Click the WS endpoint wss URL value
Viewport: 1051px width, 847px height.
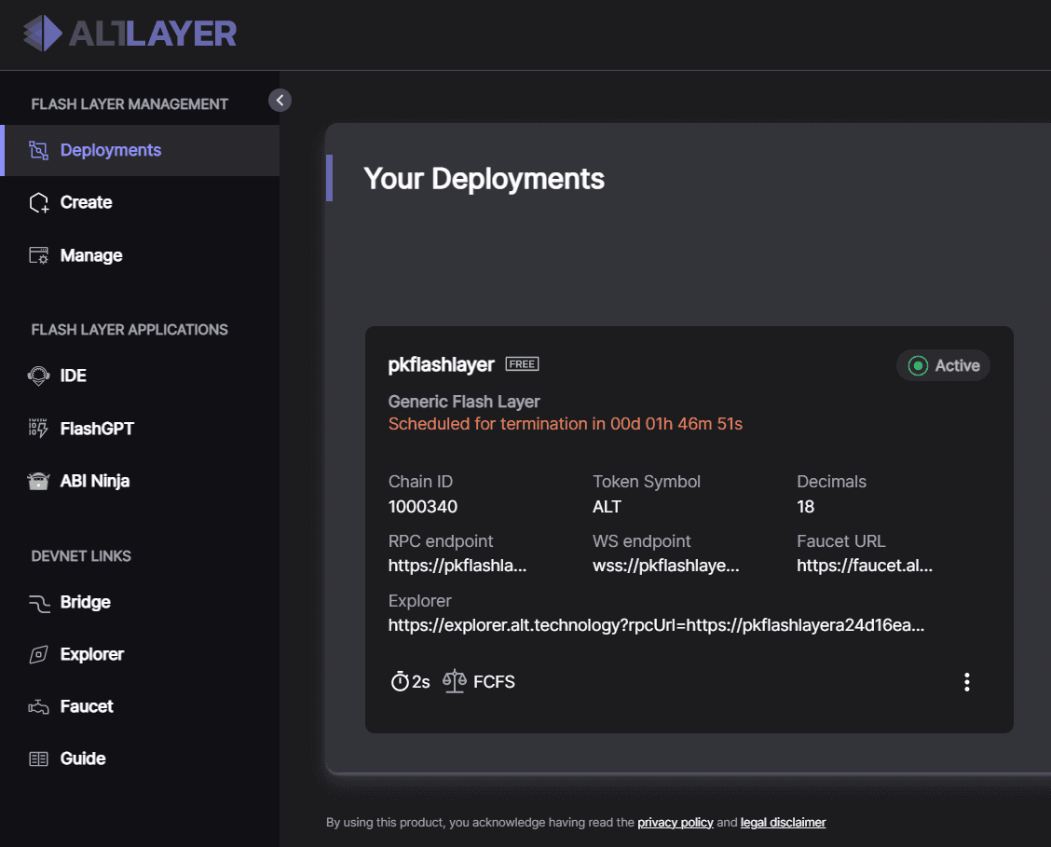[x=665, y=566]
